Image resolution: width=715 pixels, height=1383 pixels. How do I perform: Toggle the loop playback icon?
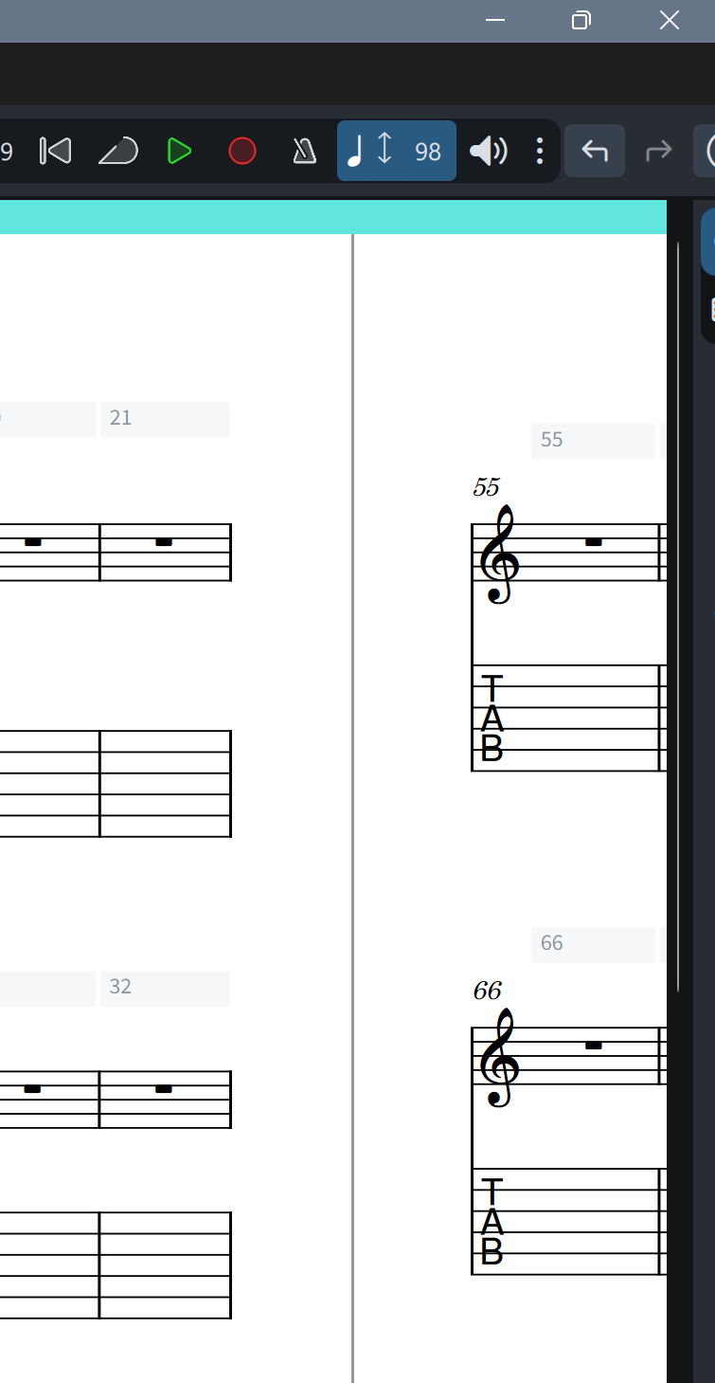click(x=118, y=151)
